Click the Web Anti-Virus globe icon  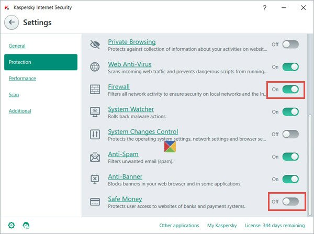95,67
